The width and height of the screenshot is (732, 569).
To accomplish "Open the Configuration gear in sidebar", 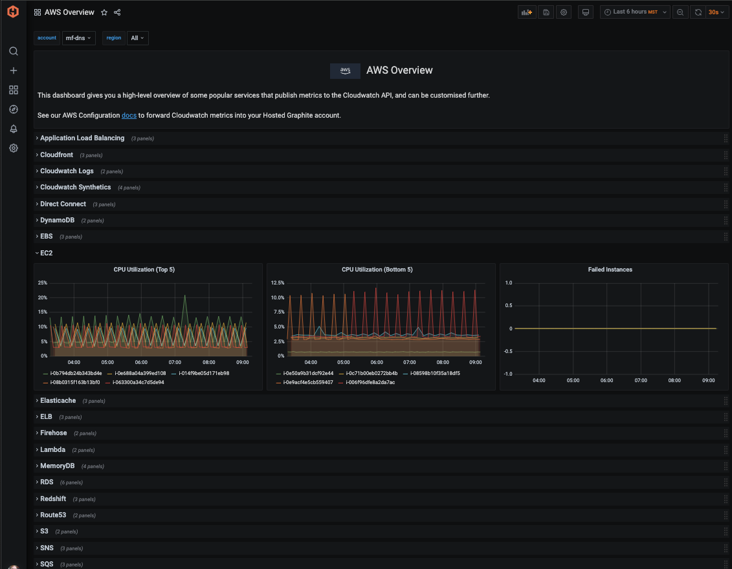I will pos(14,148).
